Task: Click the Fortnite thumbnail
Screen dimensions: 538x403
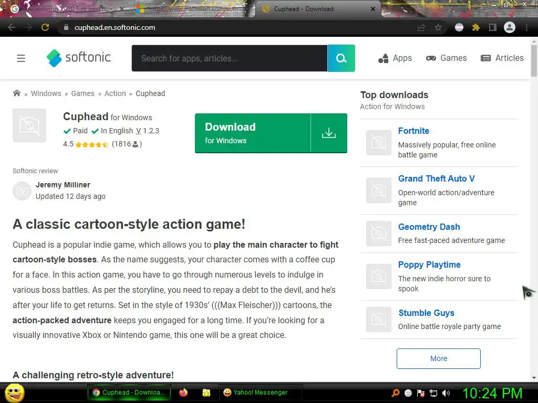Action: pyautogui.click(x=378, y=143)
